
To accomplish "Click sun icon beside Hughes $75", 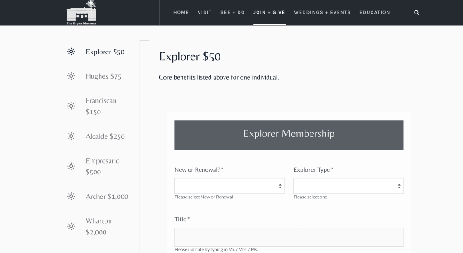I will (x=71, y=76).
